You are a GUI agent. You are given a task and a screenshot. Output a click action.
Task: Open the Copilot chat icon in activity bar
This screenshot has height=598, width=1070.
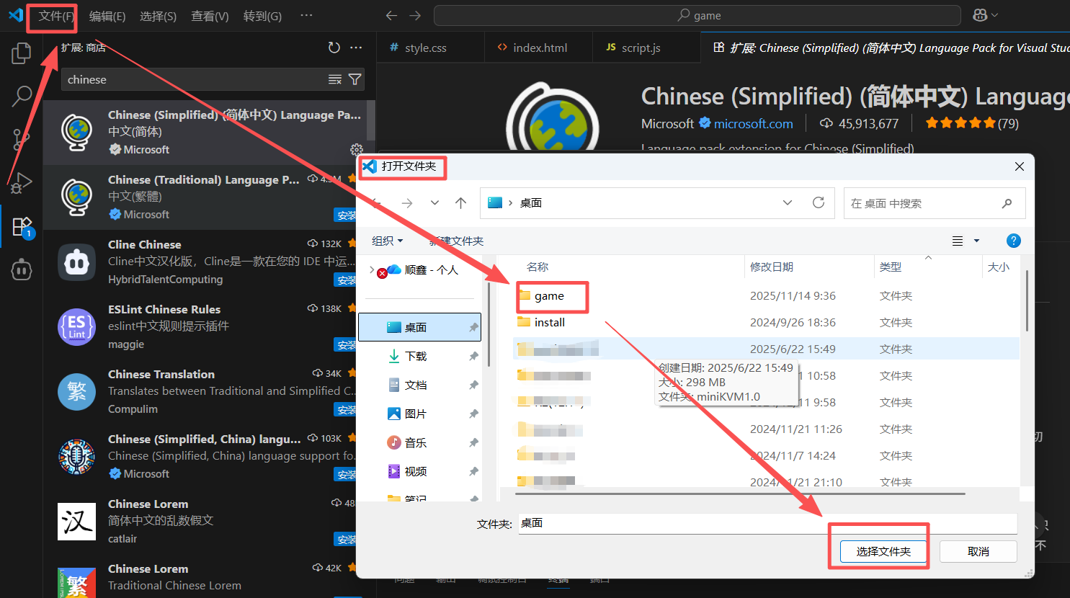tap(22, 269)
